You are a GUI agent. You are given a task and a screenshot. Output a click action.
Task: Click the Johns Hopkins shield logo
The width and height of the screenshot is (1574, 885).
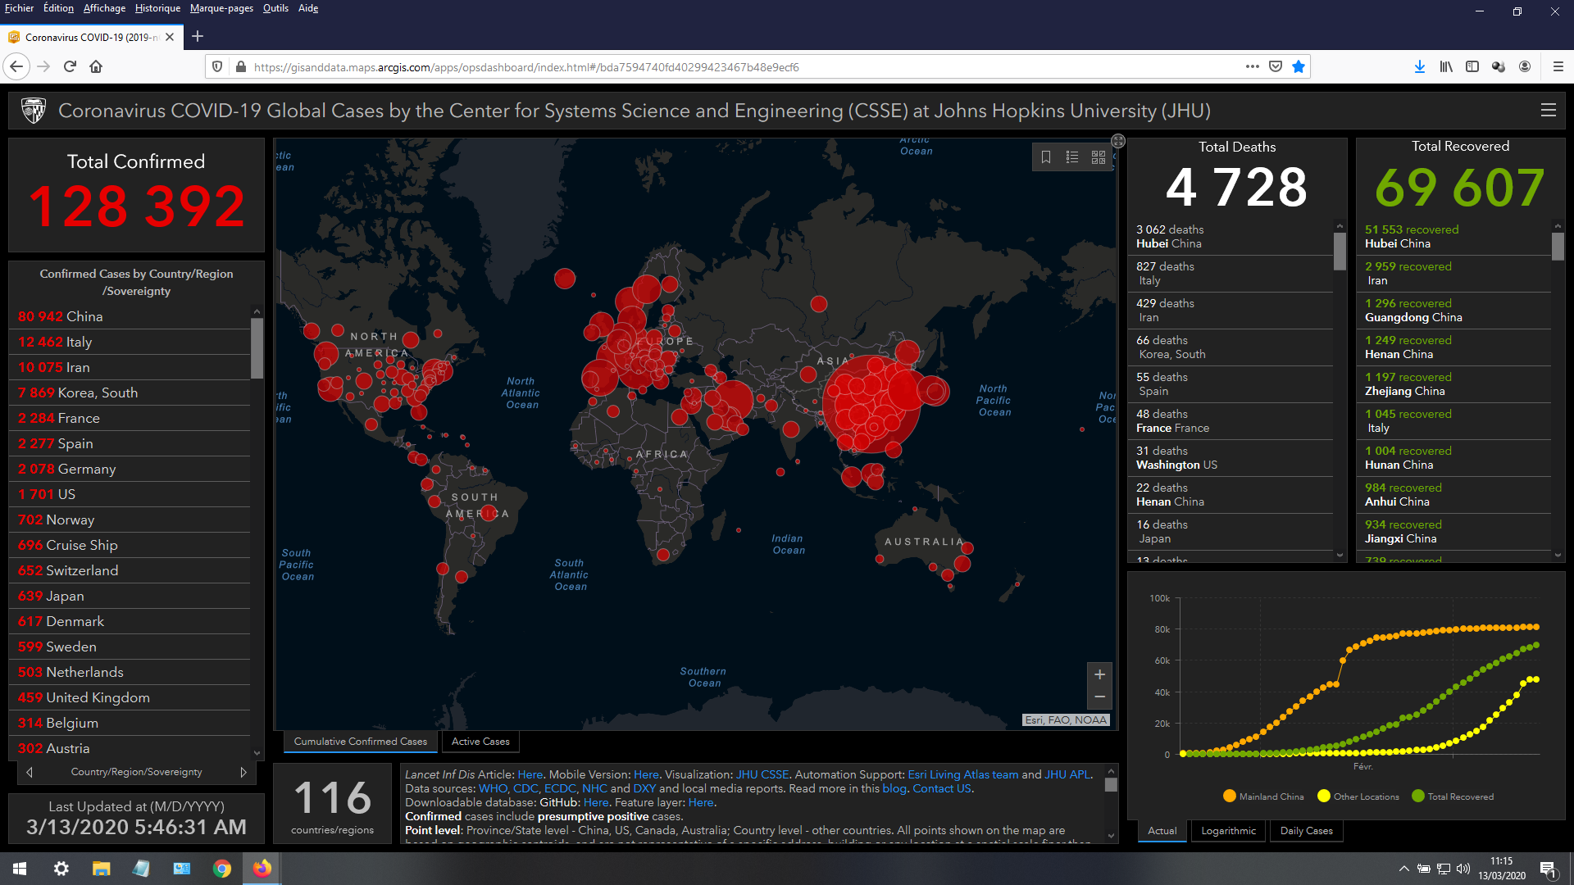[31, 111]
